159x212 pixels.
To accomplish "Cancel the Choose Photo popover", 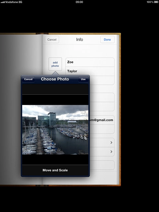I will tap(28, 79).
